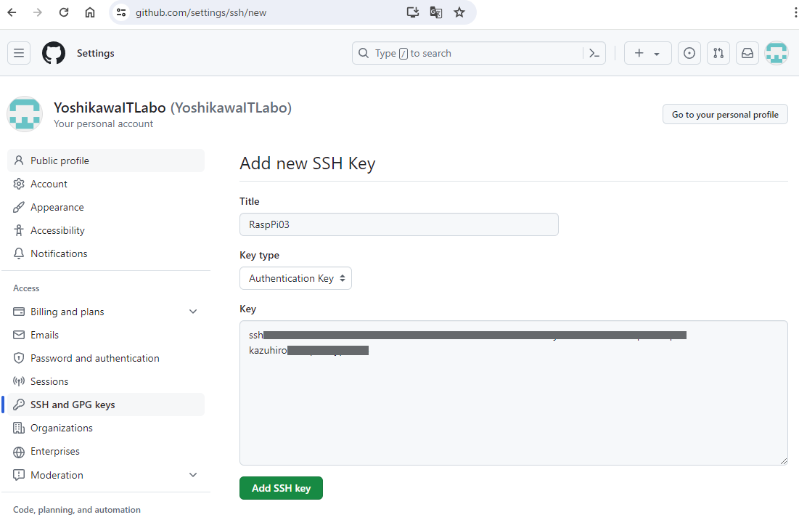Click inside the Title input field
799x520 pixels.
point(398,224)
